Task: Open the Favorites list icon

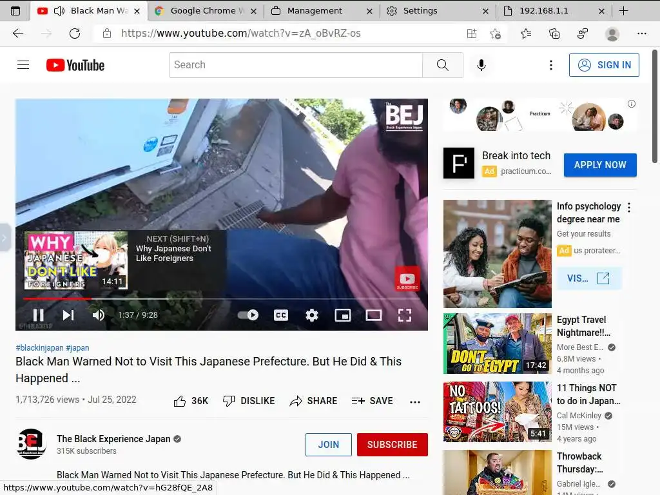Action: tap(526, 34)
